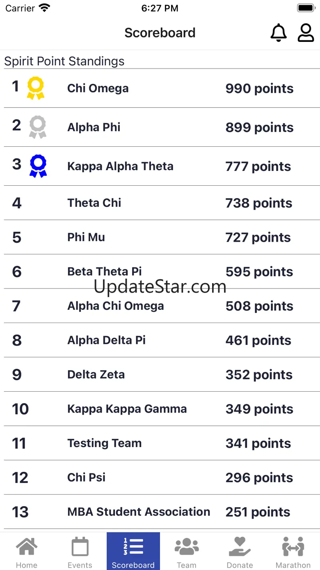Tap the Theta Chi row
Viewport: 320px width, 570px height.
tap(162, 203)
